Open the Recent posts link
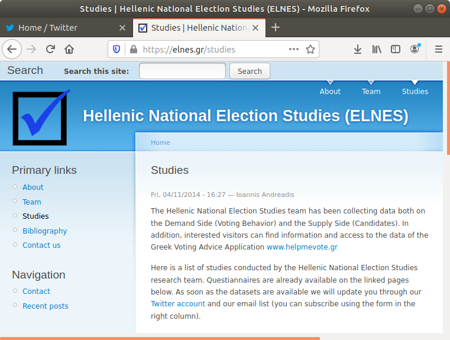The width and height of the screenshot is (450, 340). [x=46, y=306]
